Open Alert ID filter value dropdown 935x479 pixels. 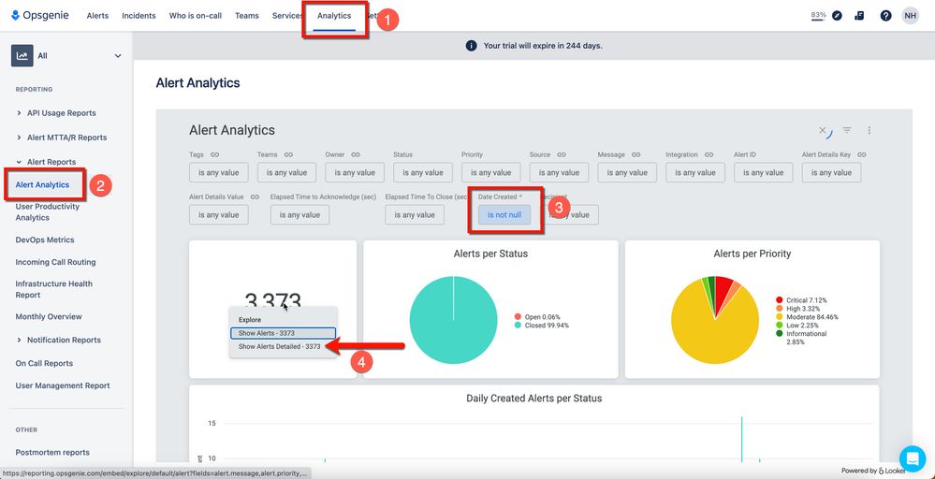pos(764,173)
